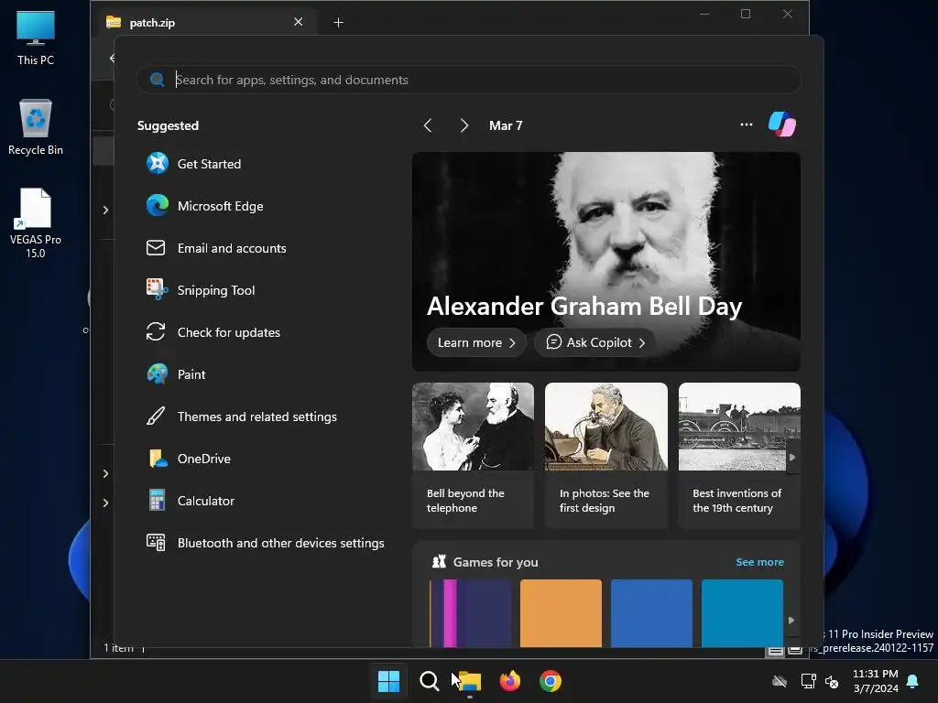Close the patch.zip tab
Image resolution: width=938 pixels, height=703 pixels.
[x=298, y=22]
